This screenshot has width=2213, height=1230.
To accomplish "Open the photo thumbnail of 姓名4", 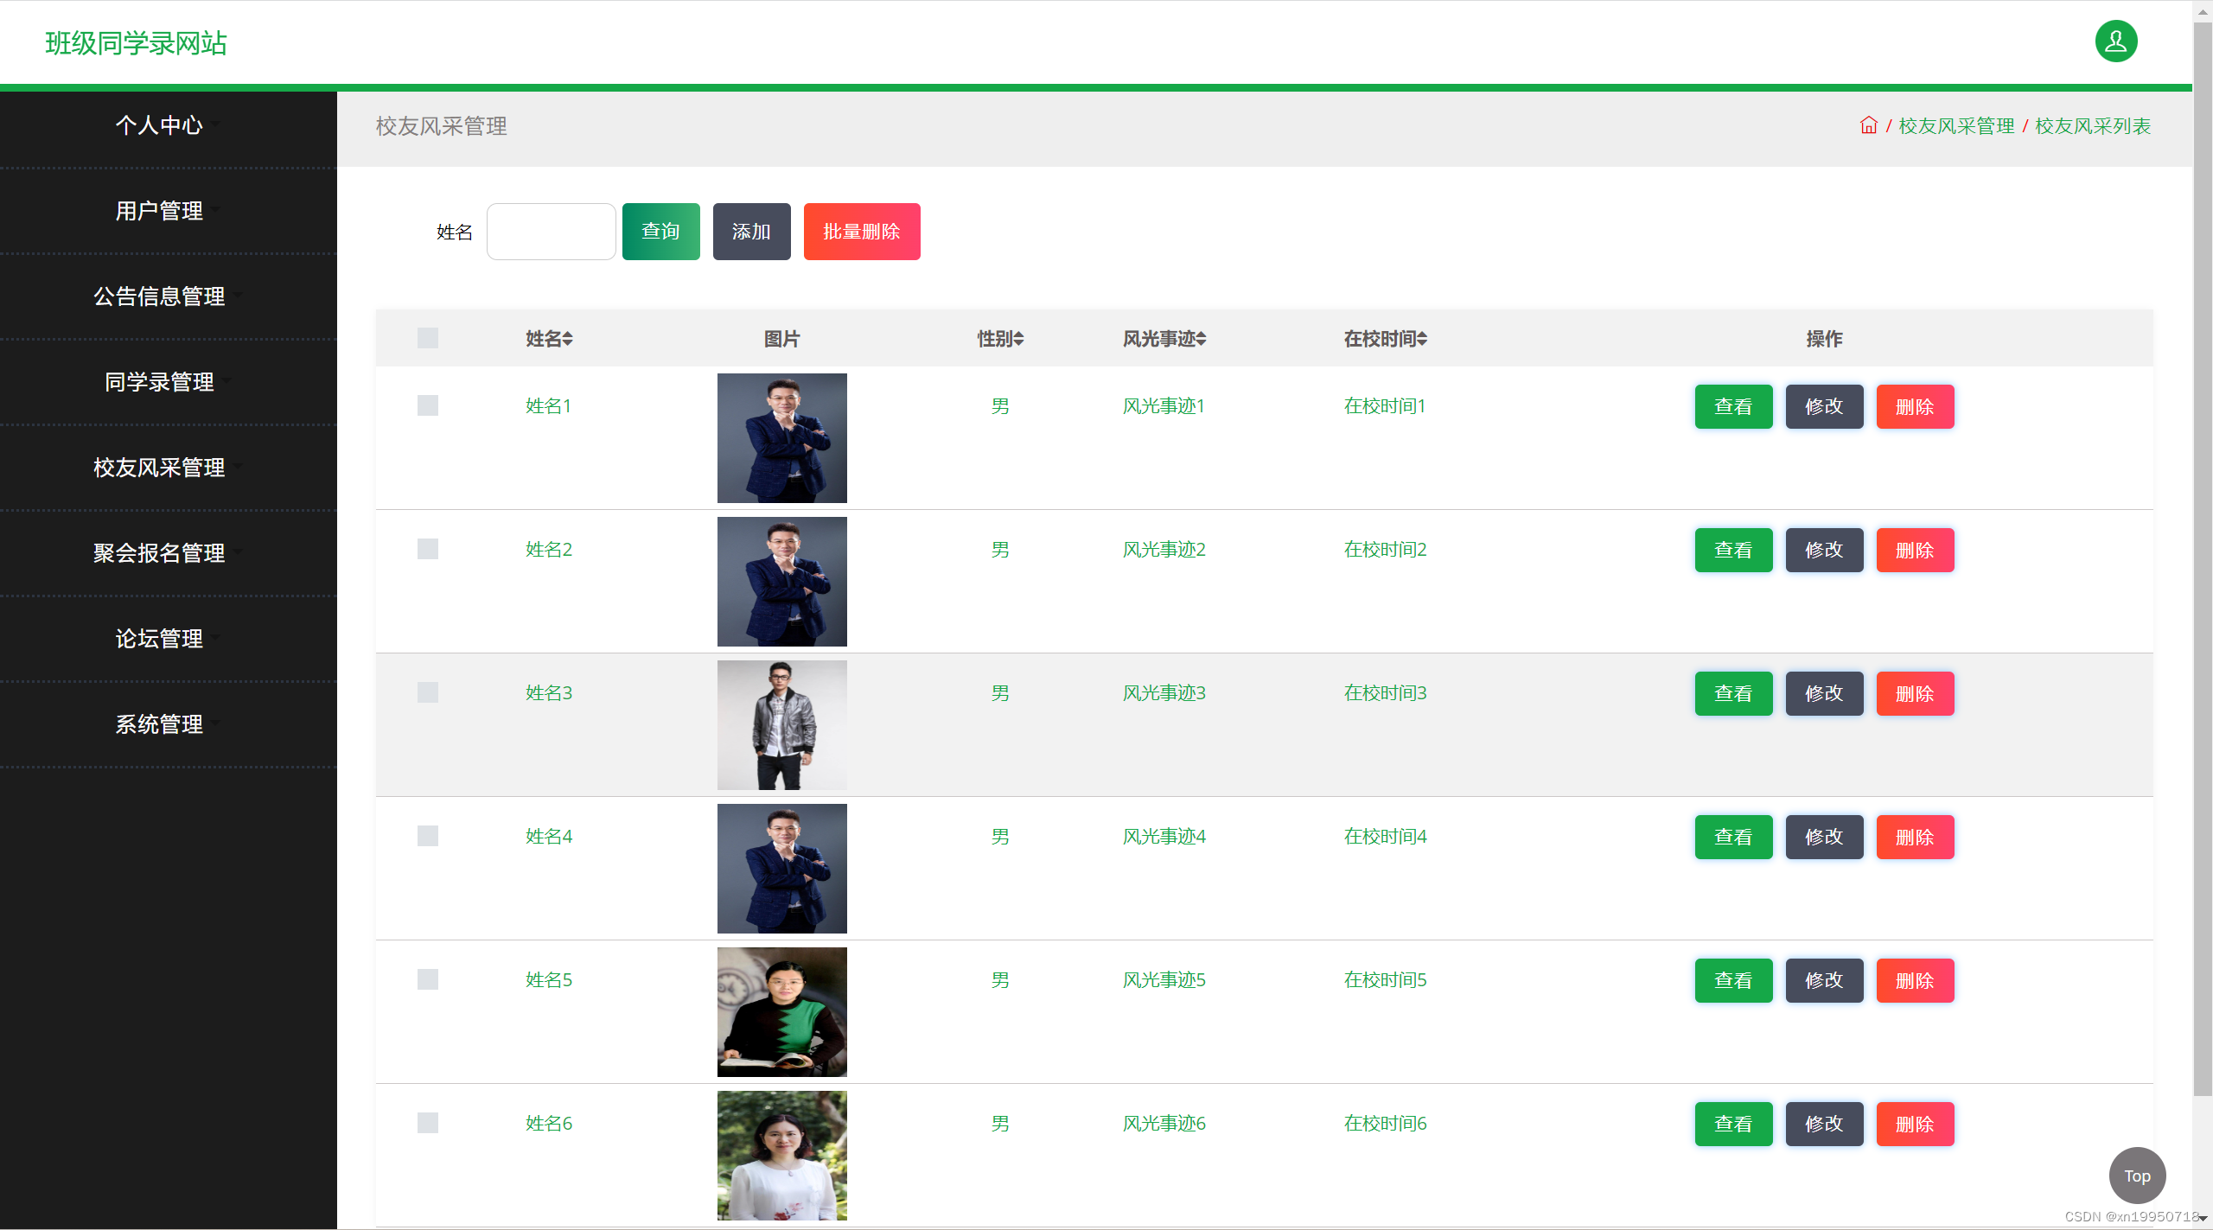I will click(781, 869).
